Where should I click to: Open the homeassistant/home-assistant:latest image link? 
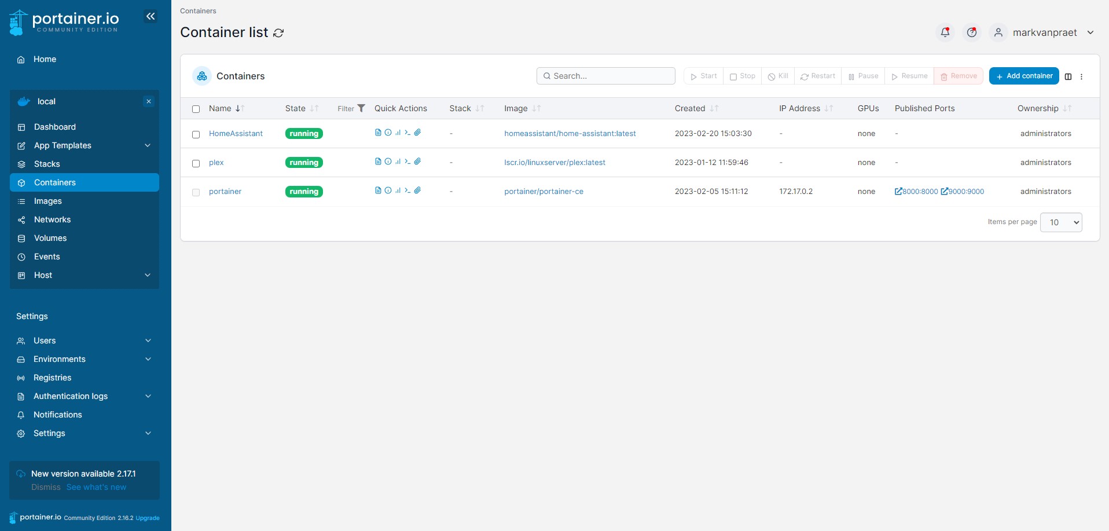click(570, 134)
